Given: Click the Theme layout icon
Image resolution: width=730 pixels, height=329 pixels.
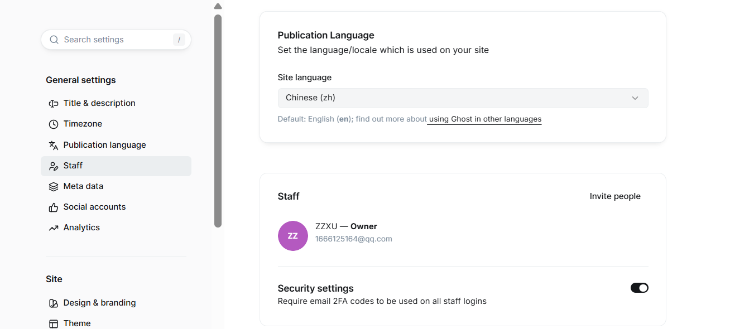Looking at the screenshot, I should coord(54,323).
